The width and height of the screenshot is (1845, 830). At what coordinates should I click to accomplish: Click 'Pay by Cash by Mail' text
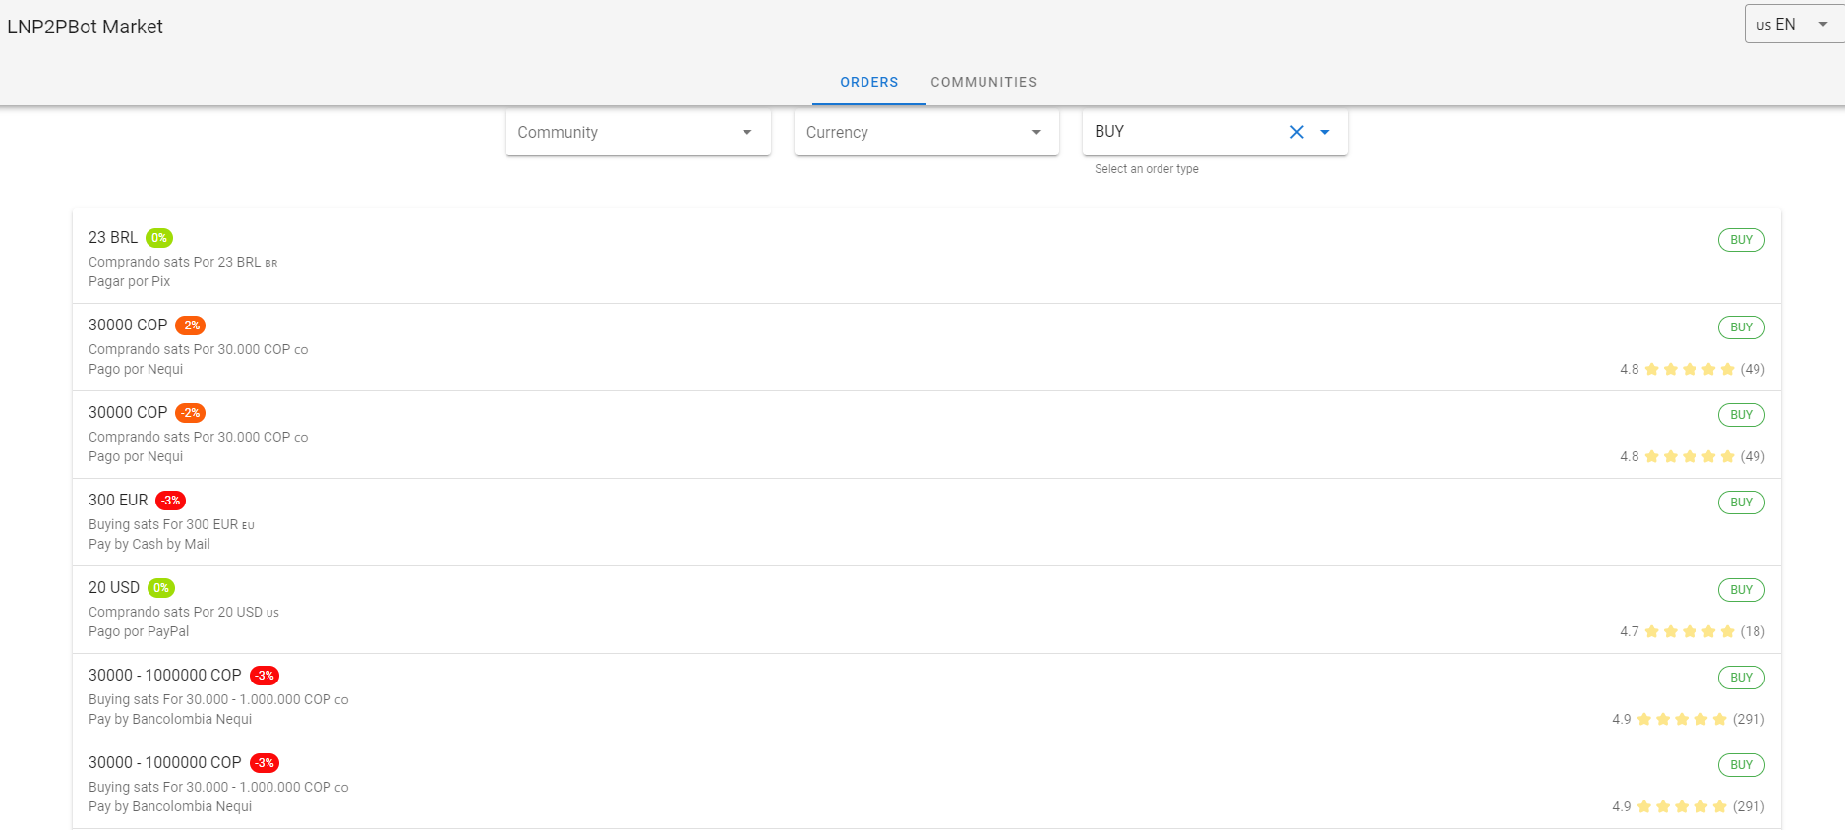(149, 544)
